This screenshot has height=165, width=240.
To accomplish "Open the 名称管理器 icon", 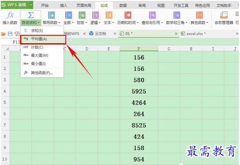I will click(x=224, y=15).
